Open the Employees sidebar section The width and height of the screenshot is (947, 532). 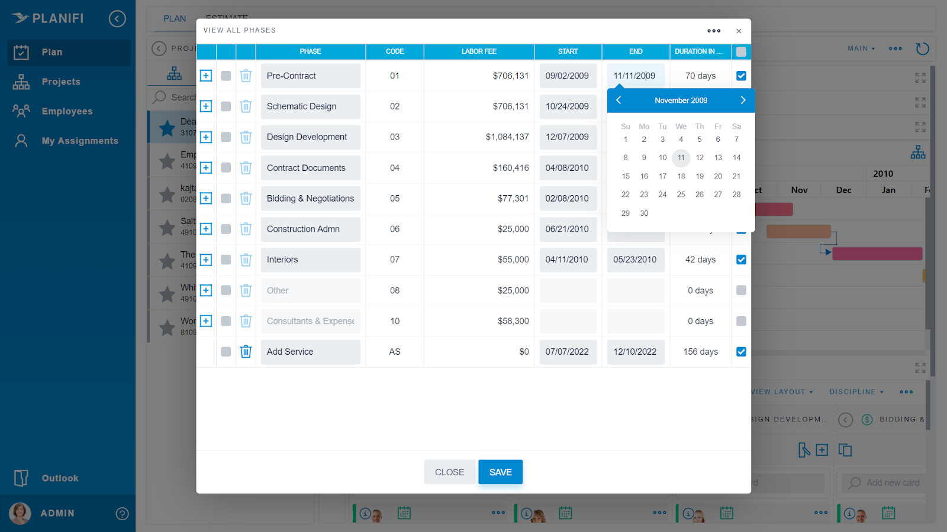(x=66, y=111)
